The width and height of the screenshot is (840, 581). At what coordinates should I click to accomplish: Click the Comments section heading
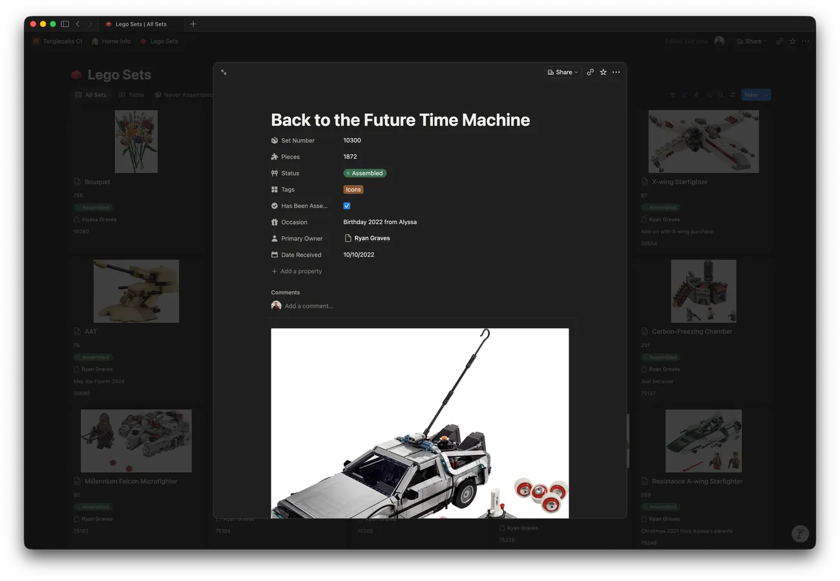(x=286, y=292)
